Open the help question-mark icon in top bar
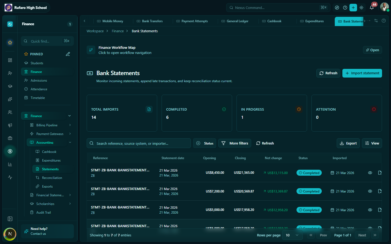The width and height of the screenshot is (391, 244). [345, 8]
